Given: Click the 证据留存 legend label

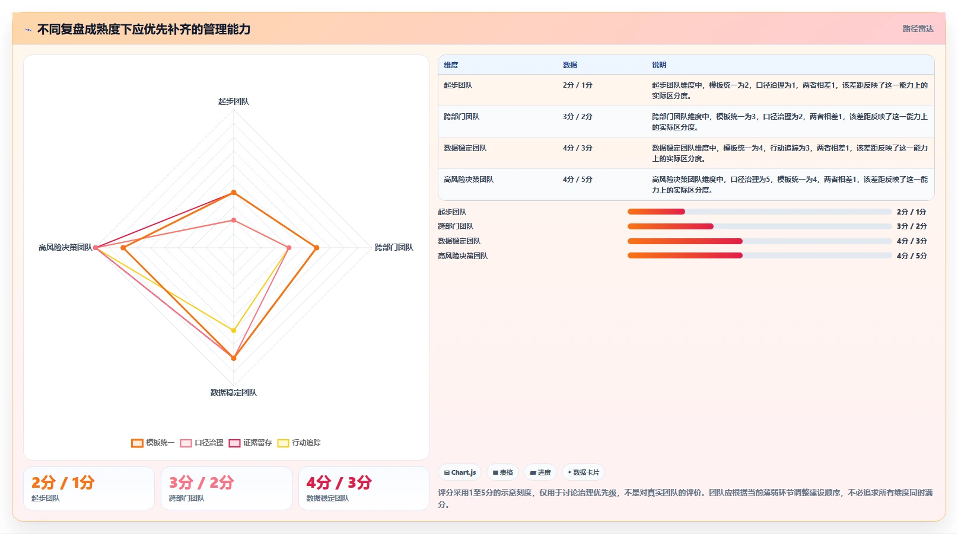Looking at the screenshot, I should click(257, 443).
